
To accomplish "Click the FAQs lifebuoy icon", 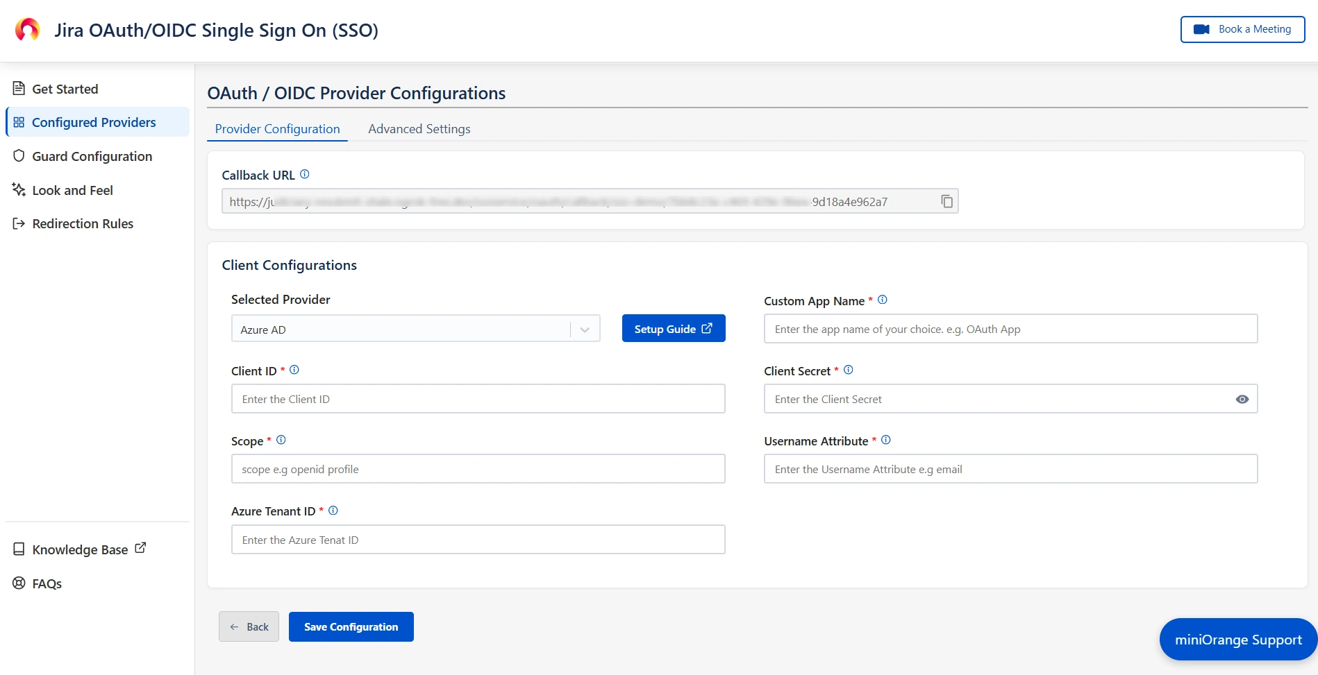I will coord(19,583).
